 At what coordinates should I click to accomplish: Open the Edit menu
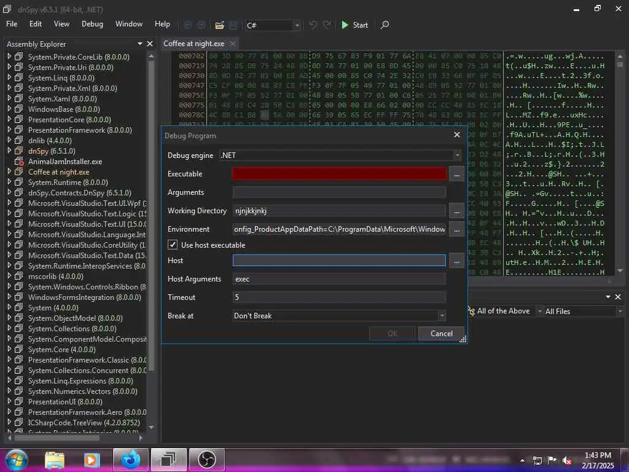point(35,24)
